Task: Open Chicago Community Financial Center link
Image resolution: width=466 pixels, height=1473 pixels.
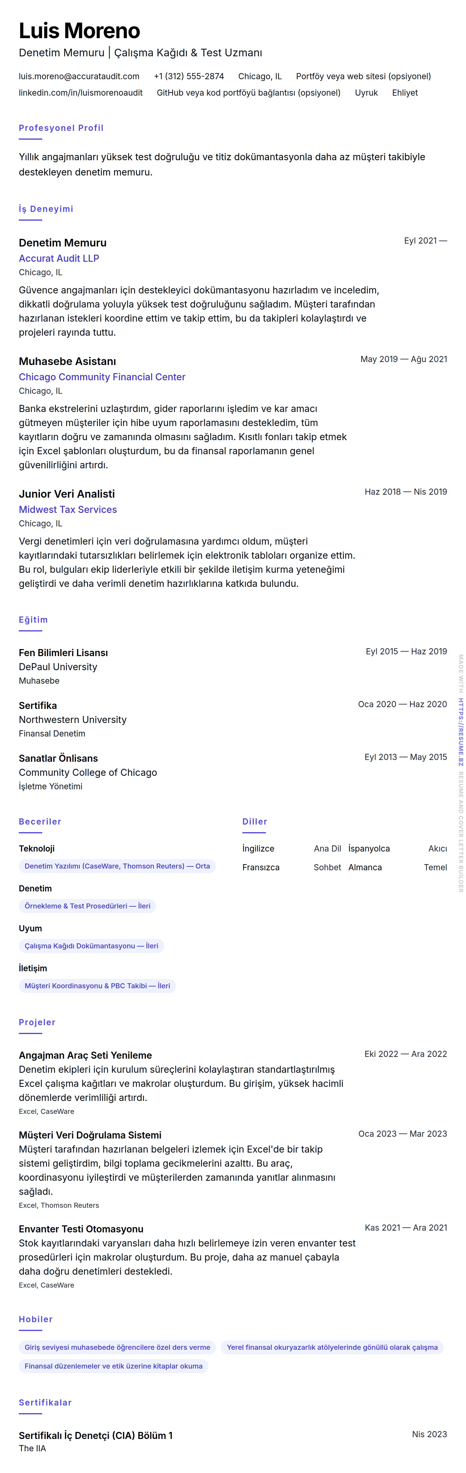Action: (x=102, y=377)
